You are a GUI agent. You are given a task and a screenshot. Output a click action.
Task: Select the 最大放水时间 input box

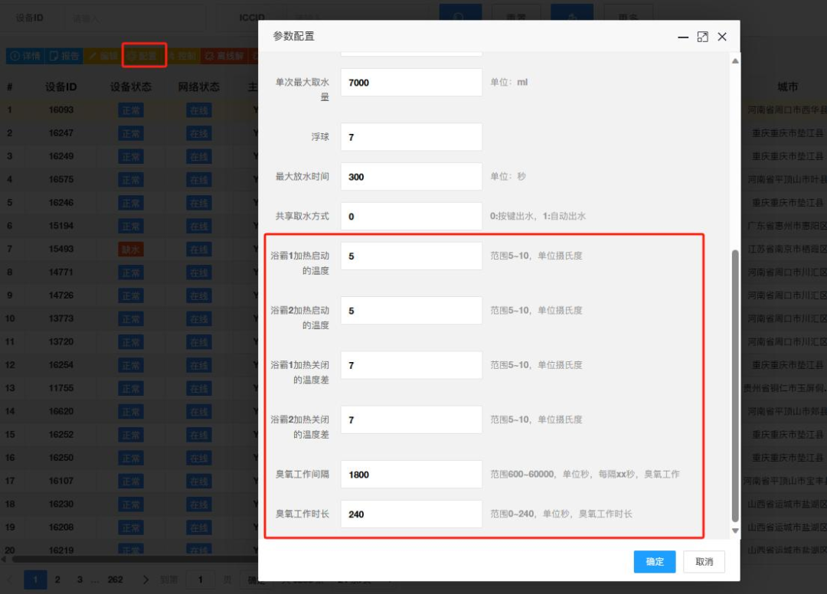[411, 177]
